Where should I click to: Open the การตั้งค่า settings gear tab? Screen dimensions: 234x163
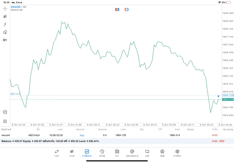(177, 153)
